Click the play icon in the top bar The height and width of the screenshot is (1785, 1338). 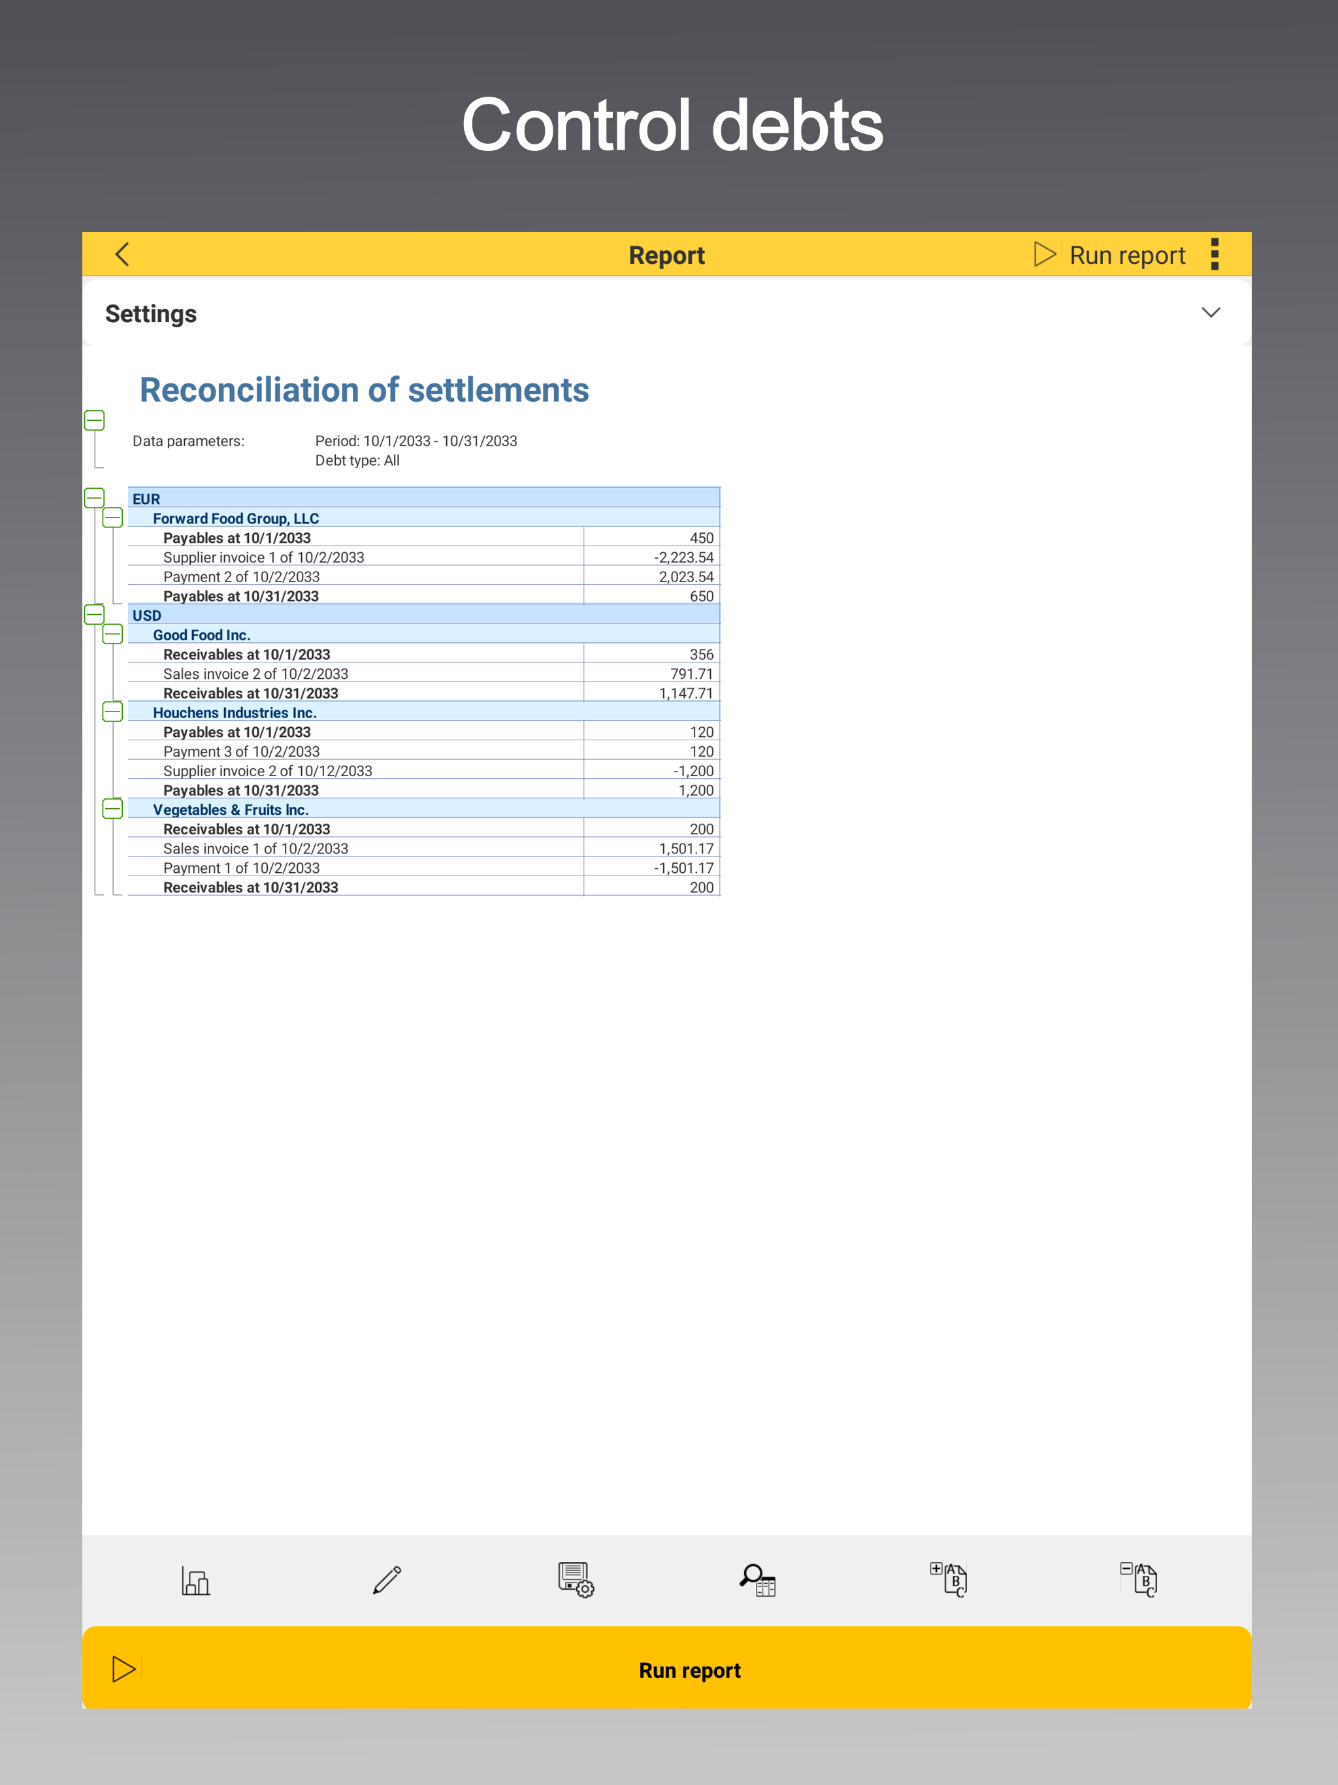coord(1044,255)
